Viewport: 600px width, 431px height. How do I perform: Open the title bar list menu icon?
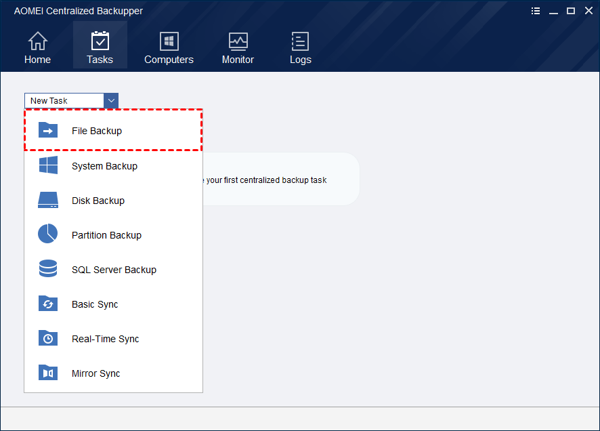pyautogui.click(x=536, y=11)
